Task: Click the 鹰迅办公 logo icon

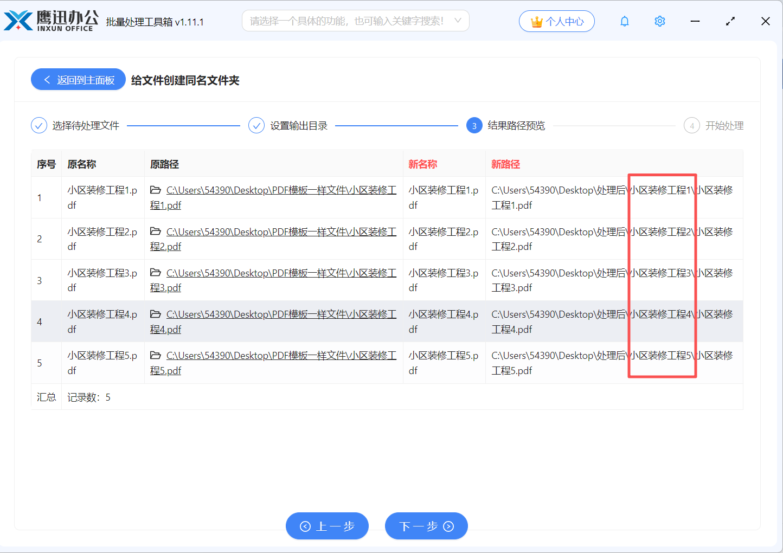Action: click(x=18, y=21)
